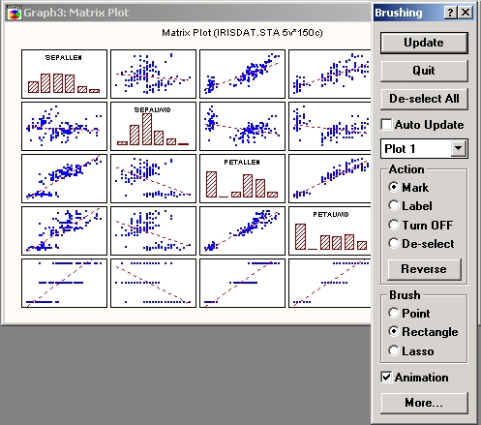
Task: Click the Update button
Action: (x=424, y=43)
